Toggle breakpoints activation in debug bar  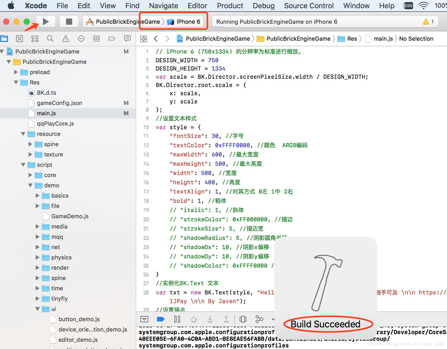point(161,319)
